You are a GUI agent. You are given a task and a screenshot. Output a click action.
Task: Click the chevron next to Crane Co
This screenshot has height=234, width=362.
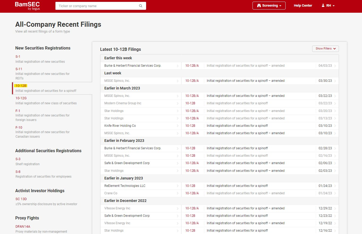click(x=178, y=193)
